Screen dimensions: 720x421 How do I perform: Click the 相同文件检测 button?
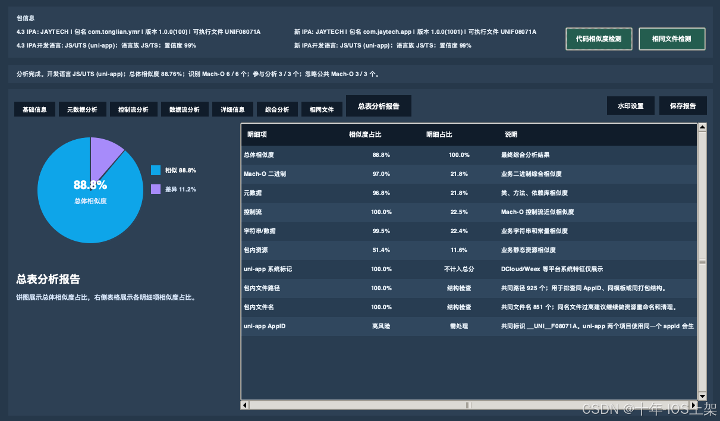tap(672, 39)
